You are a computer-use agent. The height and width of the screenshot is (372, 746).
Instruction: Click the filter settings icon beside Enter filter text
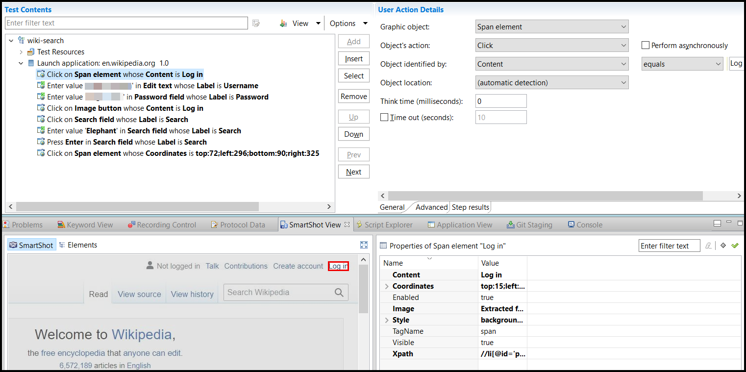[x=256, y=23]
